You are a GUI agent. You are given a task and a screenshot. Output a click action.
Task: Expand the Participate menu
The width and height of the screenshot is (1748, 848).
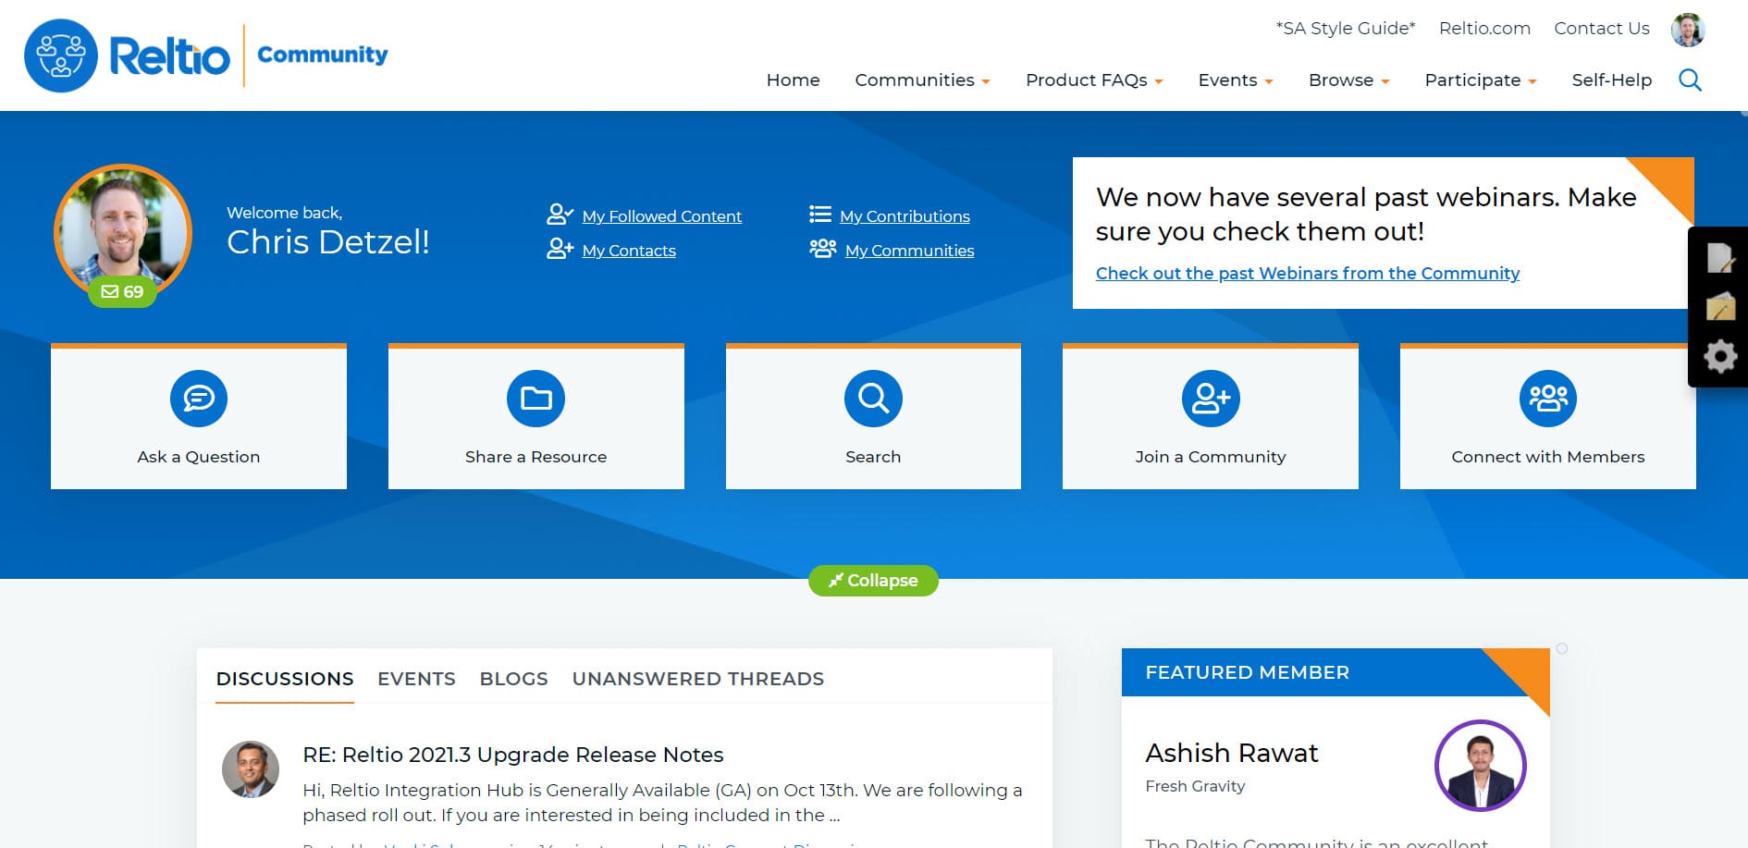[1480, 80]
